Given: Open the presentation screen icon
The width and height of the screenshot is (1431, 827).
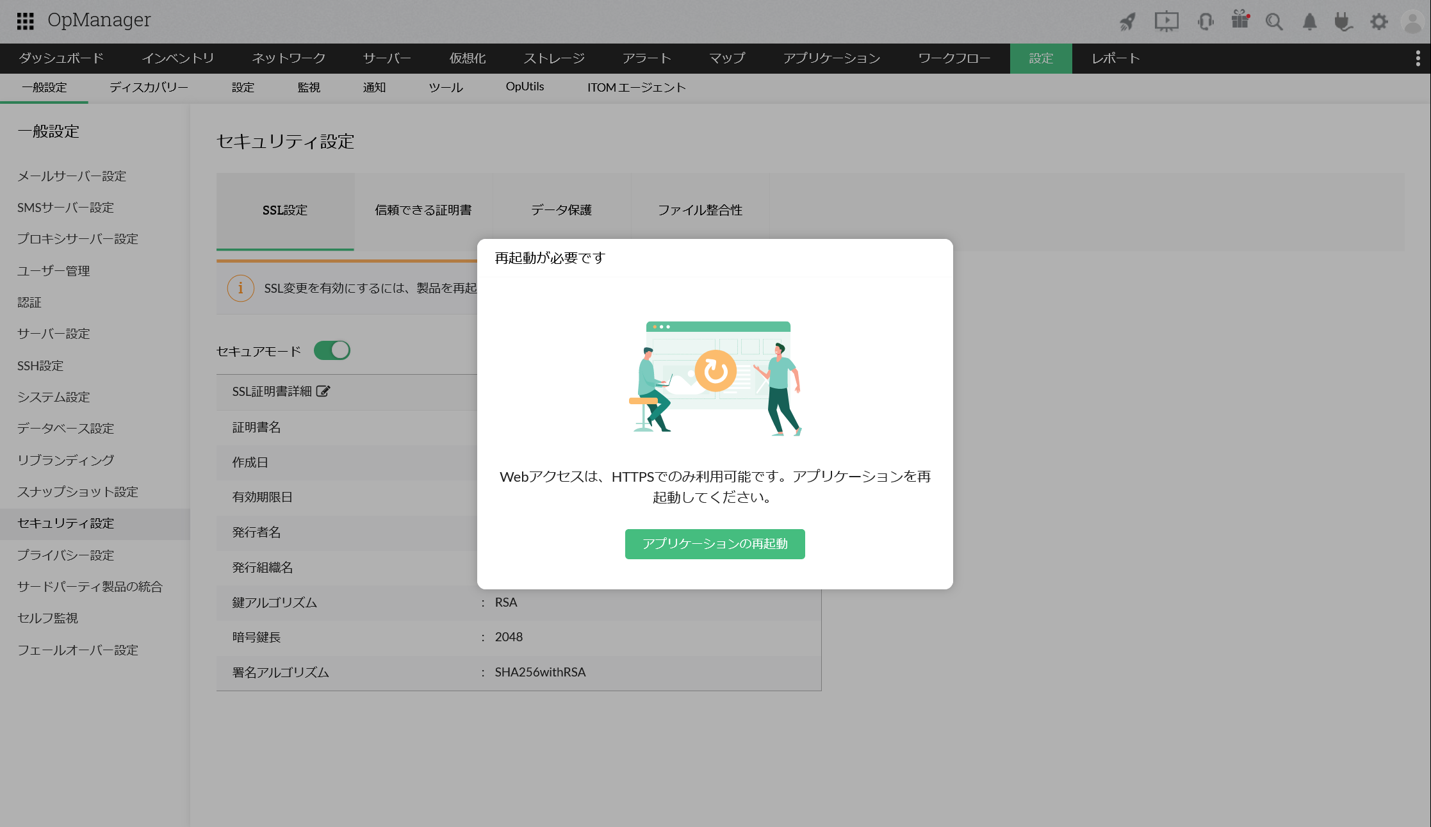Looking at the screenshot, I should (1166, 22).
